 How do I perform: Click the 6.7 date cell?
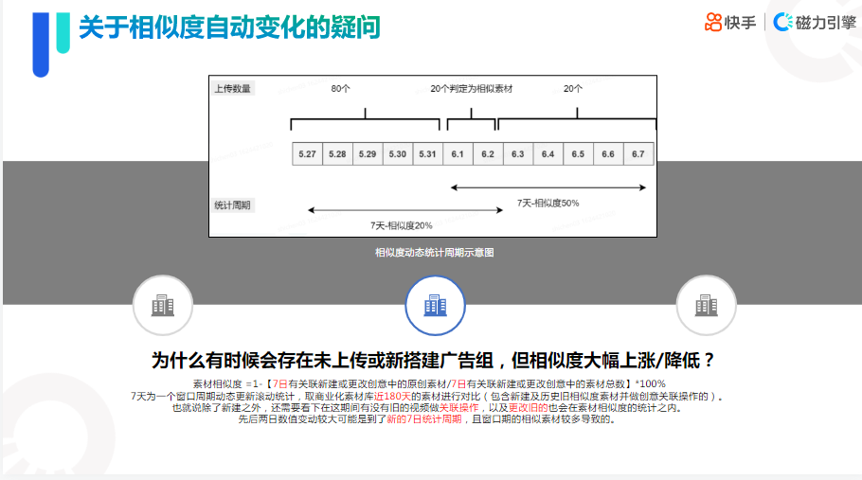click(638, 153)
